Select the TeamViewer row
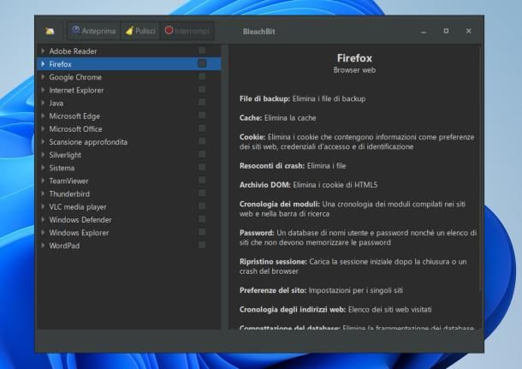Viewport: 522px width, 369px height. [129, 181]
